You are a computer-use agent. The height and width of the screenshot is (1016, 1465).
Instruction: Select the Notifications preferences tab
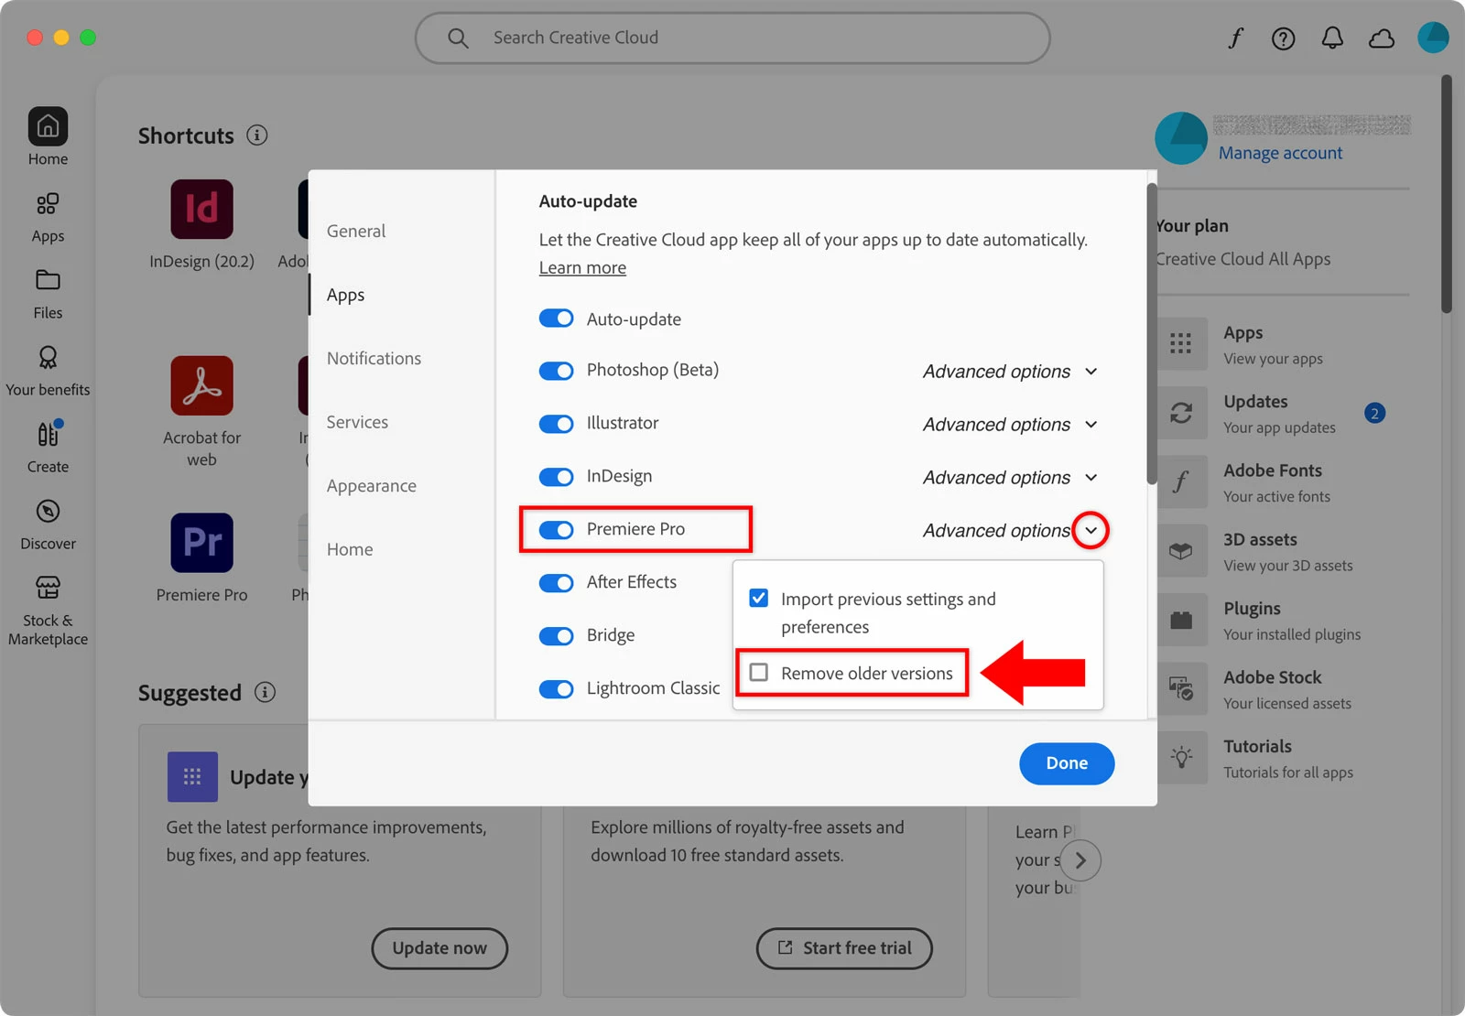click(x=374, y=359)
